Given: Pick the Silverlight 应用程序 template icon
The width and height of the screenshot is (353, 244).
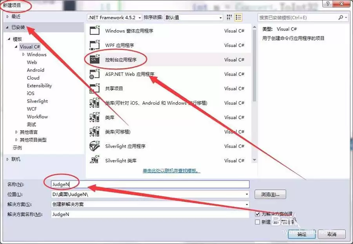Looking at the screenshot, I should point(95,146).
